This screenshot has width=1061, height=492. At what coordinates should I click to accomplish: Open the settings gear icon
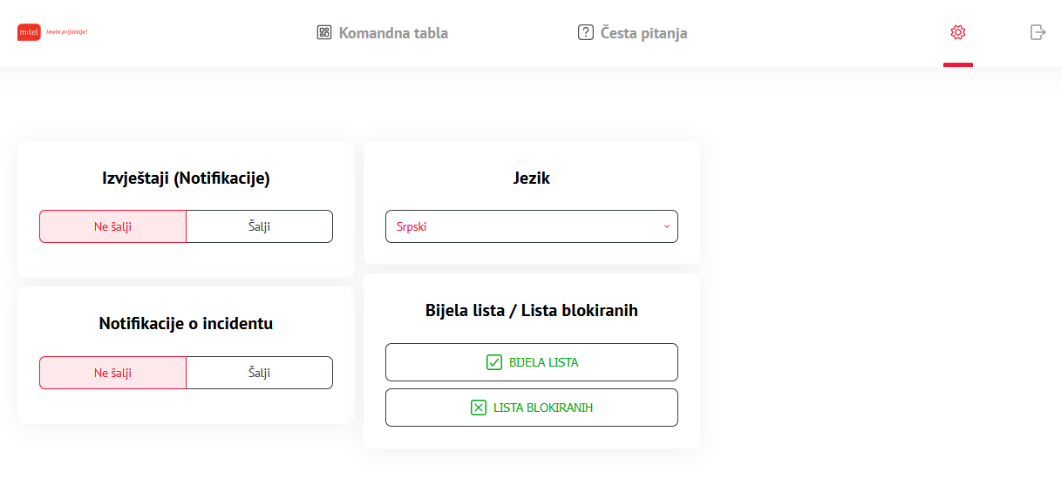point(958,32)
